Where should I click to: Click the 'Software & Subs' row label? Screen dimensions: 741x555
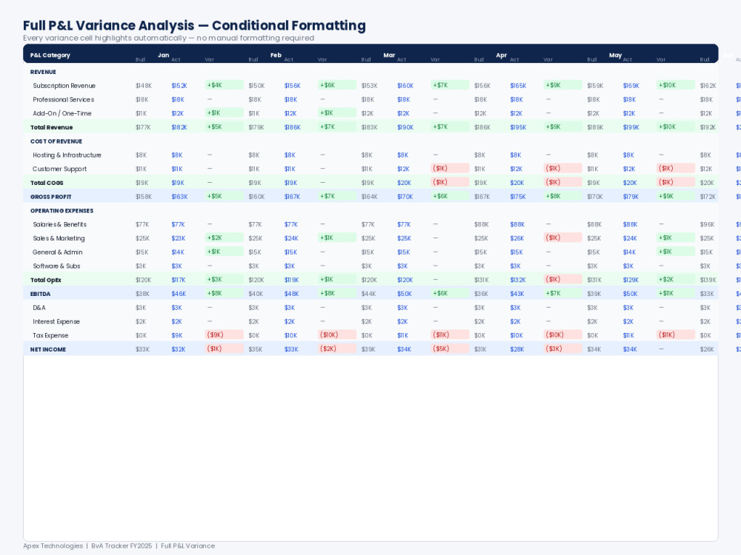[x=56, y=266]
